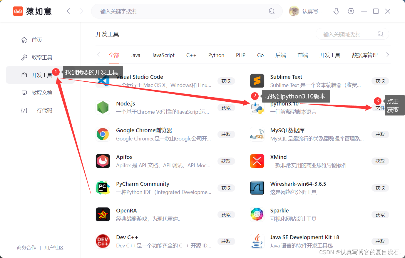Go forward with the right arrow
405x258 pixels.
pyautogui.click(x=81, y=11)
